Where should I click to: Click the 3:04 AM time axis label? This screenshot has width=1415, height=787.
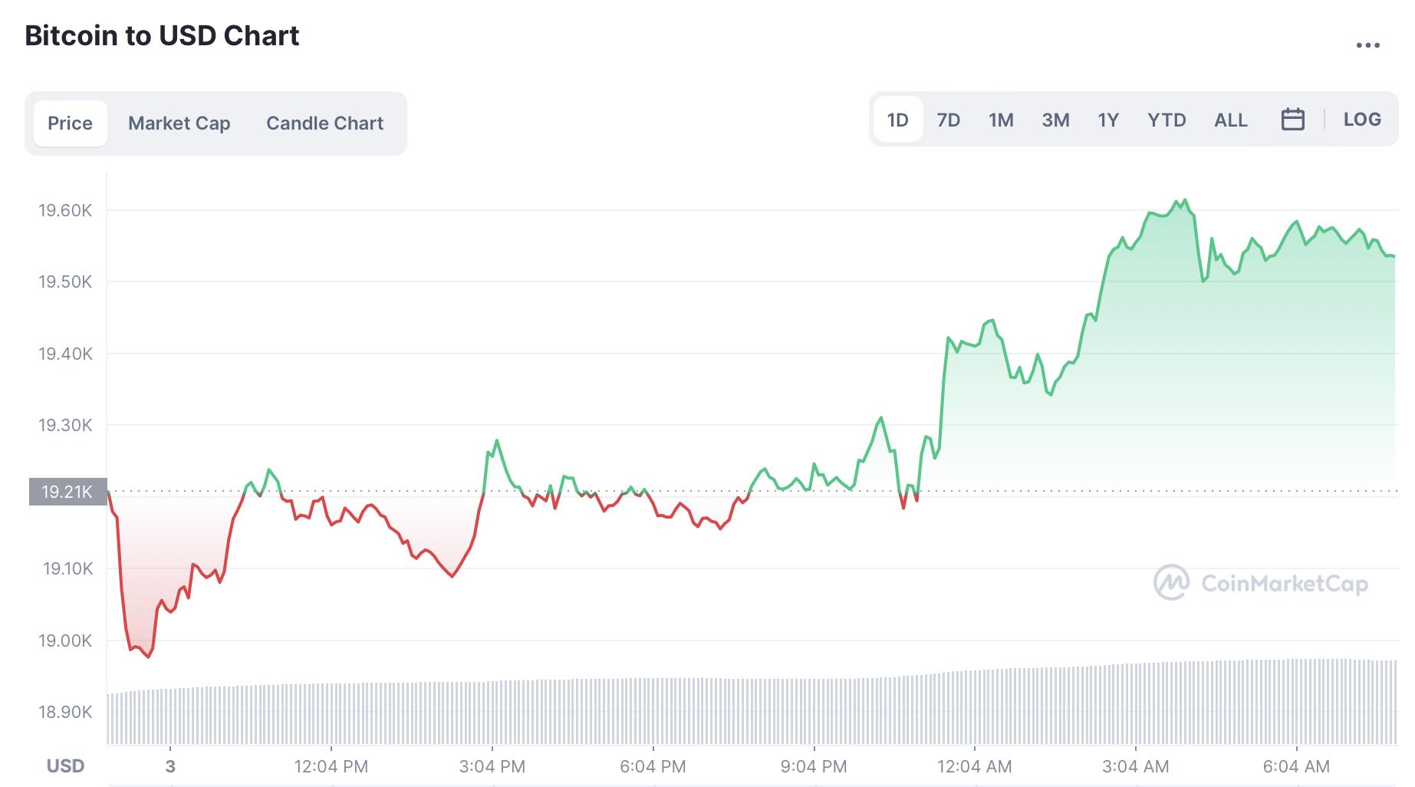point(1135,766)
